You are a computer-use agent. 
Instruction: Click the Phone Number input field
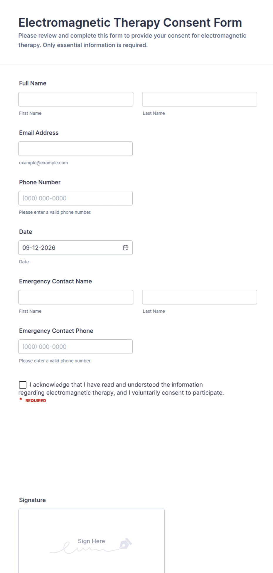point(75,198)
